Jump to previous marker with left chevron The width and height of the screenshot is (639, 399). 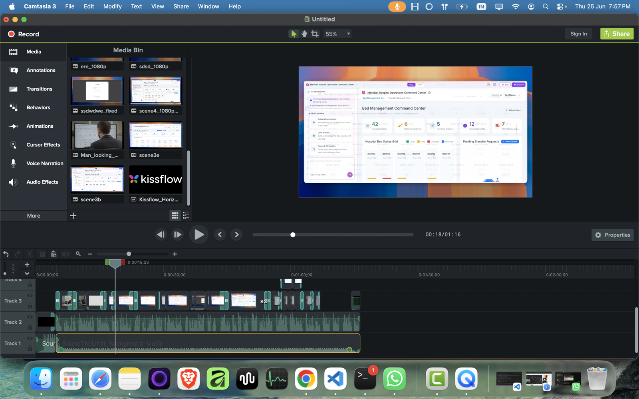point(220,235)
